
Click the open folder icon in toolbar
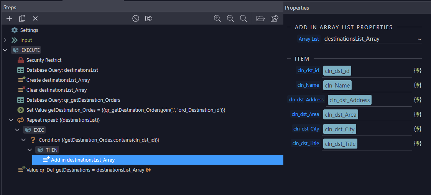point(260,18)
